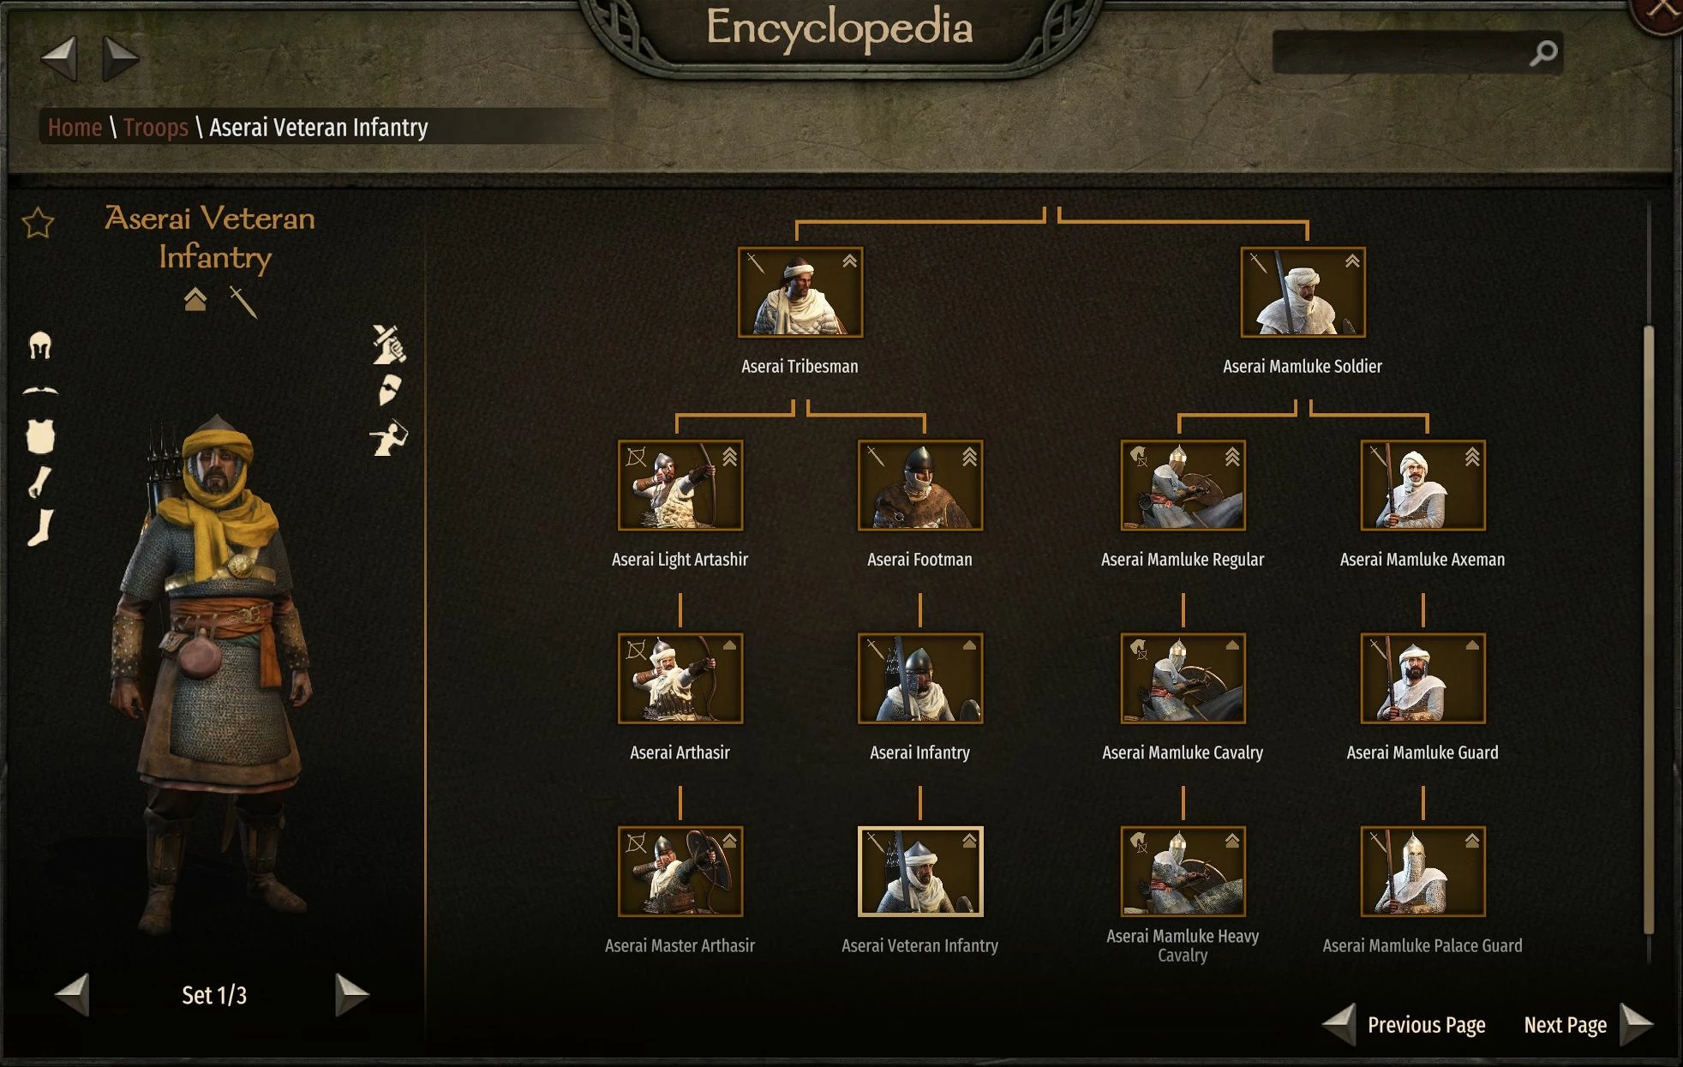Bookmark troop with the favorite star icon
The width and height of the screenshot is (1683, 1067).
38,223
